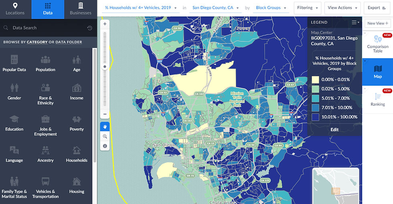
Task: Open the Education category
Action: pyautogui.click(x=14, y=123)
